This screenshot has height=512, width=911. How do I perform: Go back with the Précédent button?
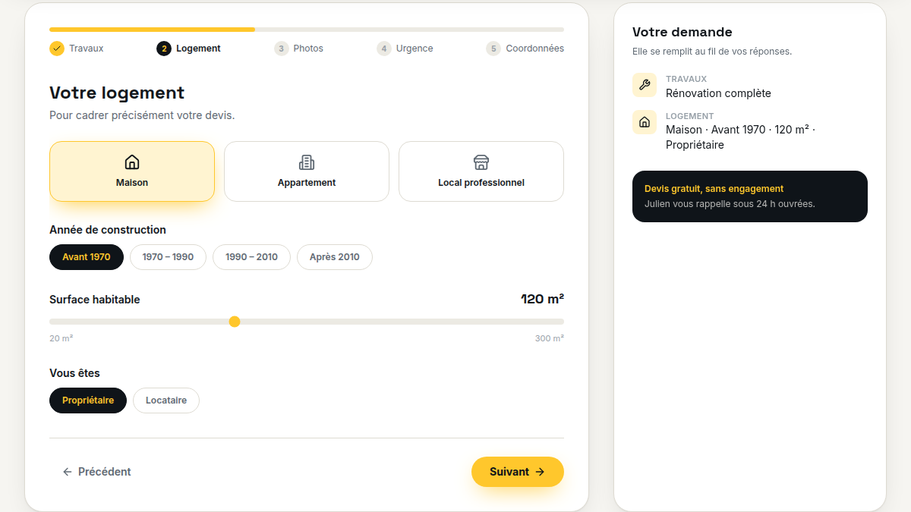(96, 472)
